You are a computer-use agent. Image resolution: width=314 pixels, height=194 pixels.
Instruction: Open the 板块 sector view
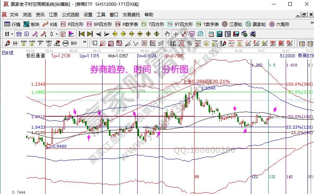[32, 24]
